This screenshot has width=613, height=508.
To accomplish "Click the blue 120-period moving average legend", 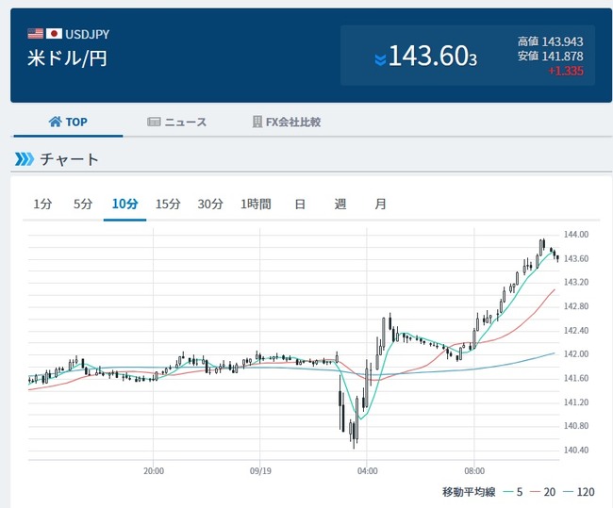I will click(x=579, y=491).
